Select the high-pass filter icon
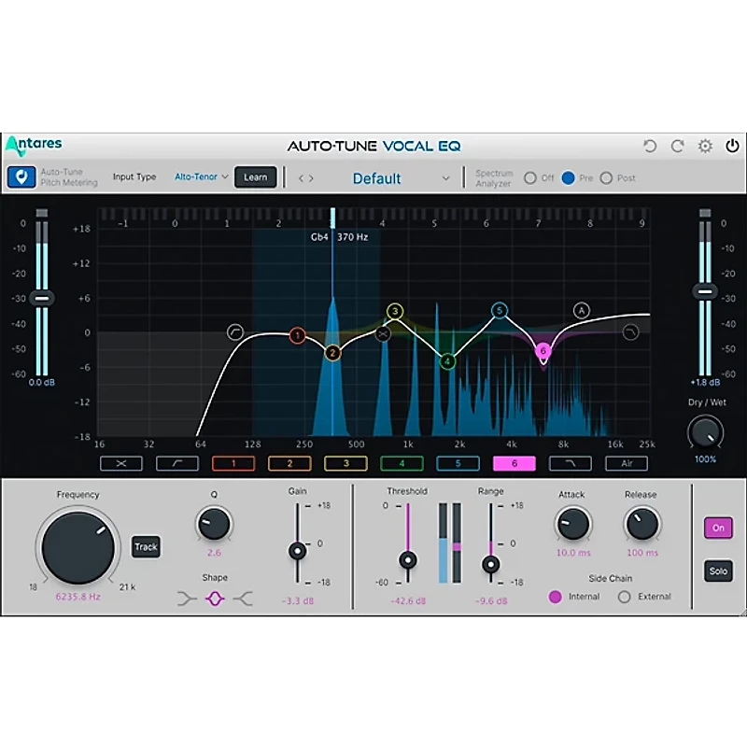The height and width of the screenshot is (747, 747). pos(179,463)
